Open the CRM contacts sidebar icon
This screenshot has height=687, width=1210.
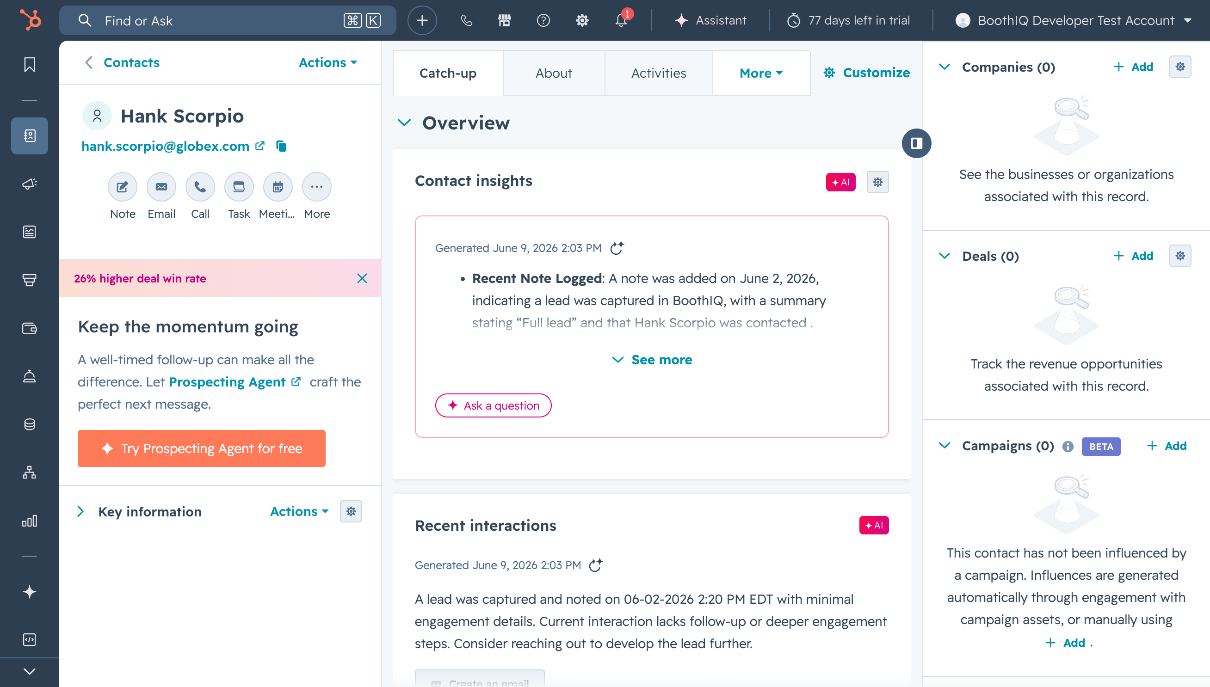coord(30,136)
